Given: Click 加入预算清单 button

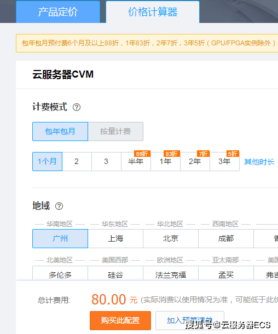Looking at the screenshot, I should [190, 320].
